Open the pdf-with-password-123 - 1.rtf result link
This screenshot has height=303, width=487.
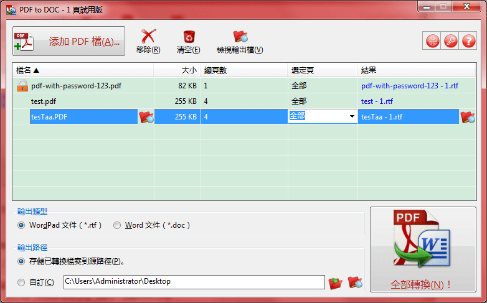tap(410, 86)
